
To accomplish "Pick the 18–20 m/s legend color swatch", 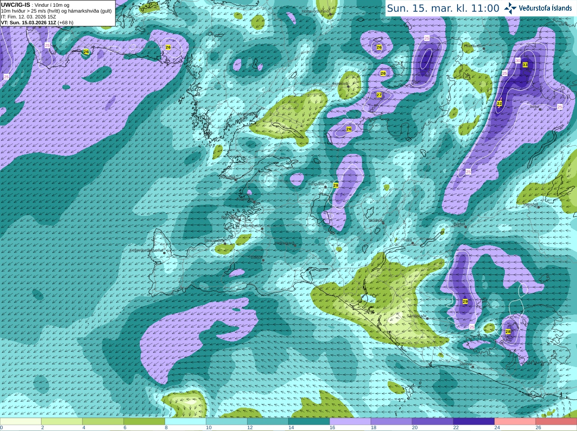I will (x=392, y=422).
